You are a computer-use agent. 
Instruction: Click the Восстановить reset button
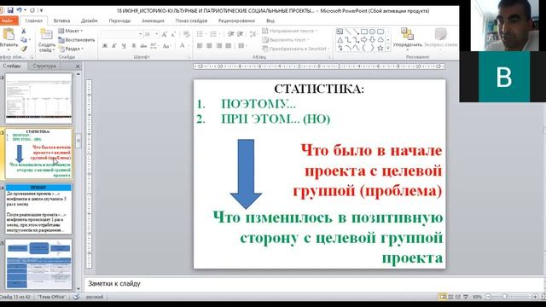tap(77, 40)
